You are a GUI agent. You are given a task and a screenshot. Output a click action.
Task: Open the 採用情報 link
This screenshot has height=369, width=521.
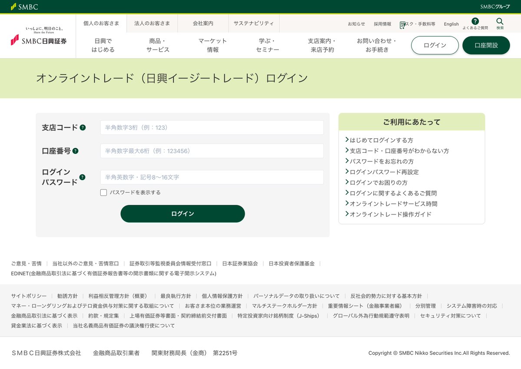pos(383,24)
